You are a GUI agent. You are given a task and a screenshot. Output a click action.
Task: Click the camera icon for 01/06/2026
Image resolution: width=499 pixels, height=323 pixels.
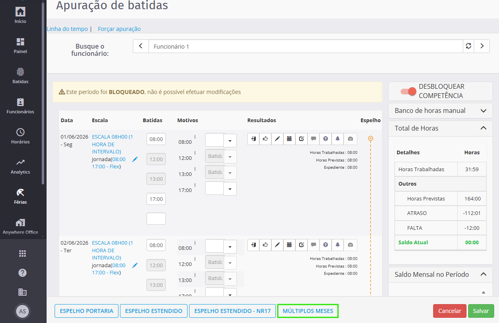350,139
